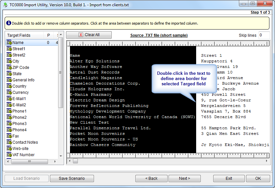The height and width of the screenshot is (188, 275).
Task: Click the Contact Notes field icon
Action: tap(9, 142)
